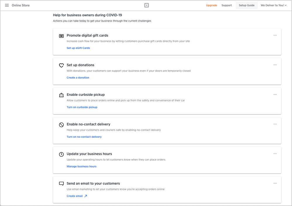Screen dimensions: 292x206
Task: Click the Update your business hours heading
Action: point(89,154)
